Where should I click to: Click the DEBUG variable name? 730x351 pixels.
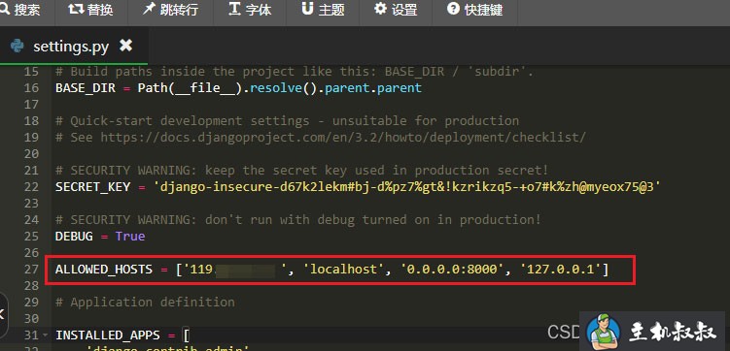(x=74, y=237)
